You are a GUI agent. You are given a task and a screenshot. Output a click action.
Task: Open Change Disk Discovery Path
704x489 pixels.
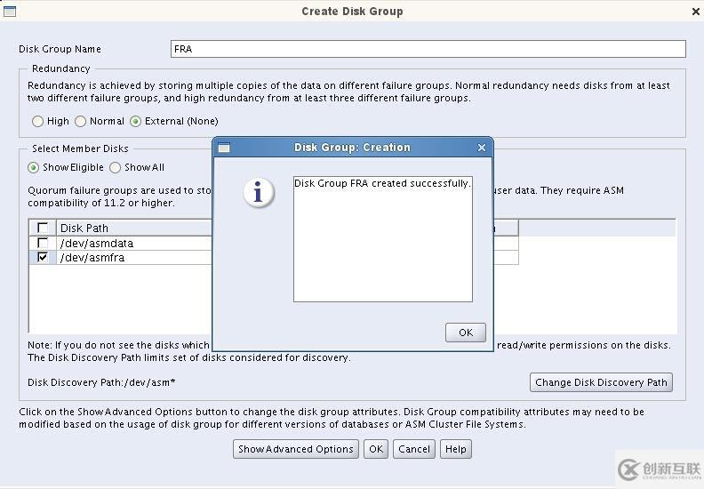coord(601,382)
